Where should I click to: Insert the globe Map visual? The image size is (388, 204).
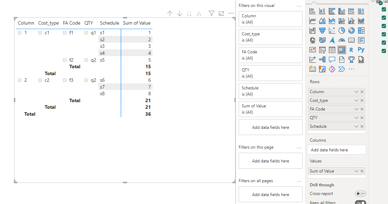click(313, 40)
